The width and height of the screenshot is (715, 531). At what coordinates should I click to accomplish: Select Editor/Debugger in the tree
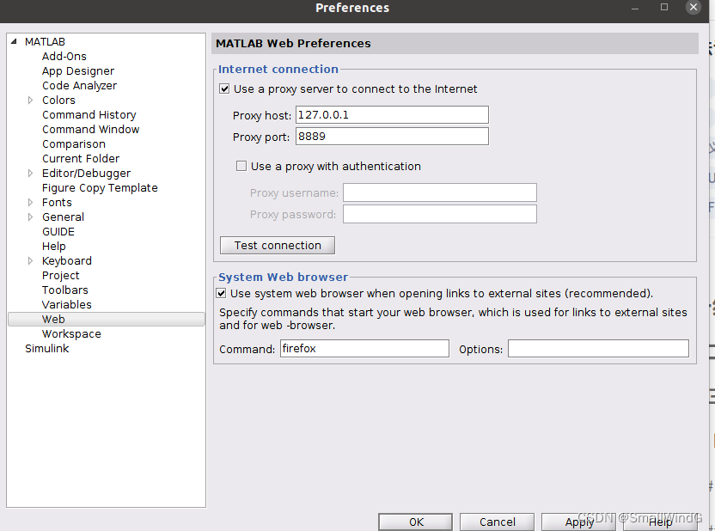pyautogui.click(x=86, y=174)
